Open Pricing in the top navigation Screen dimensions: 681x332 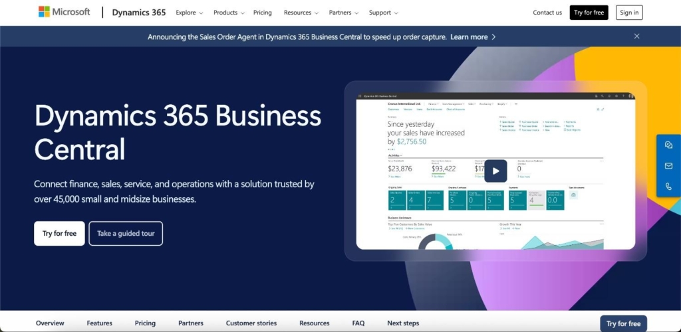tap(263, 13)
